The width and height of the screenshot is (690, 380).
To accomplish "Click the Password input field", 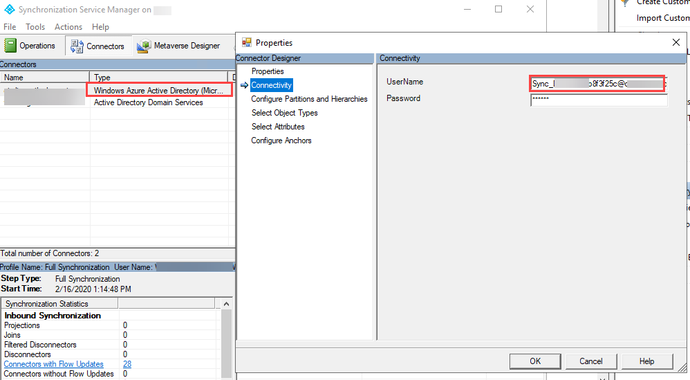I will (x=599, y=100).
